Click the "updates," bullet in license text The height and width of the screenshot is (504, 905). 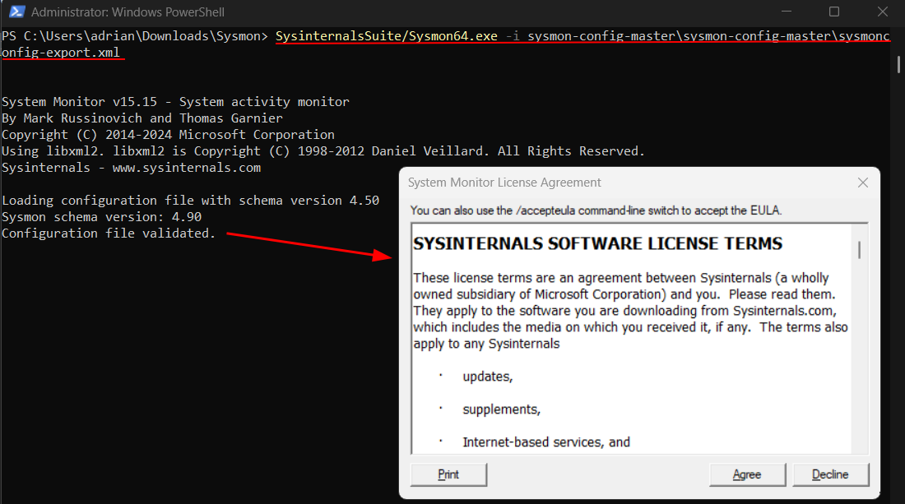[487, 377]
